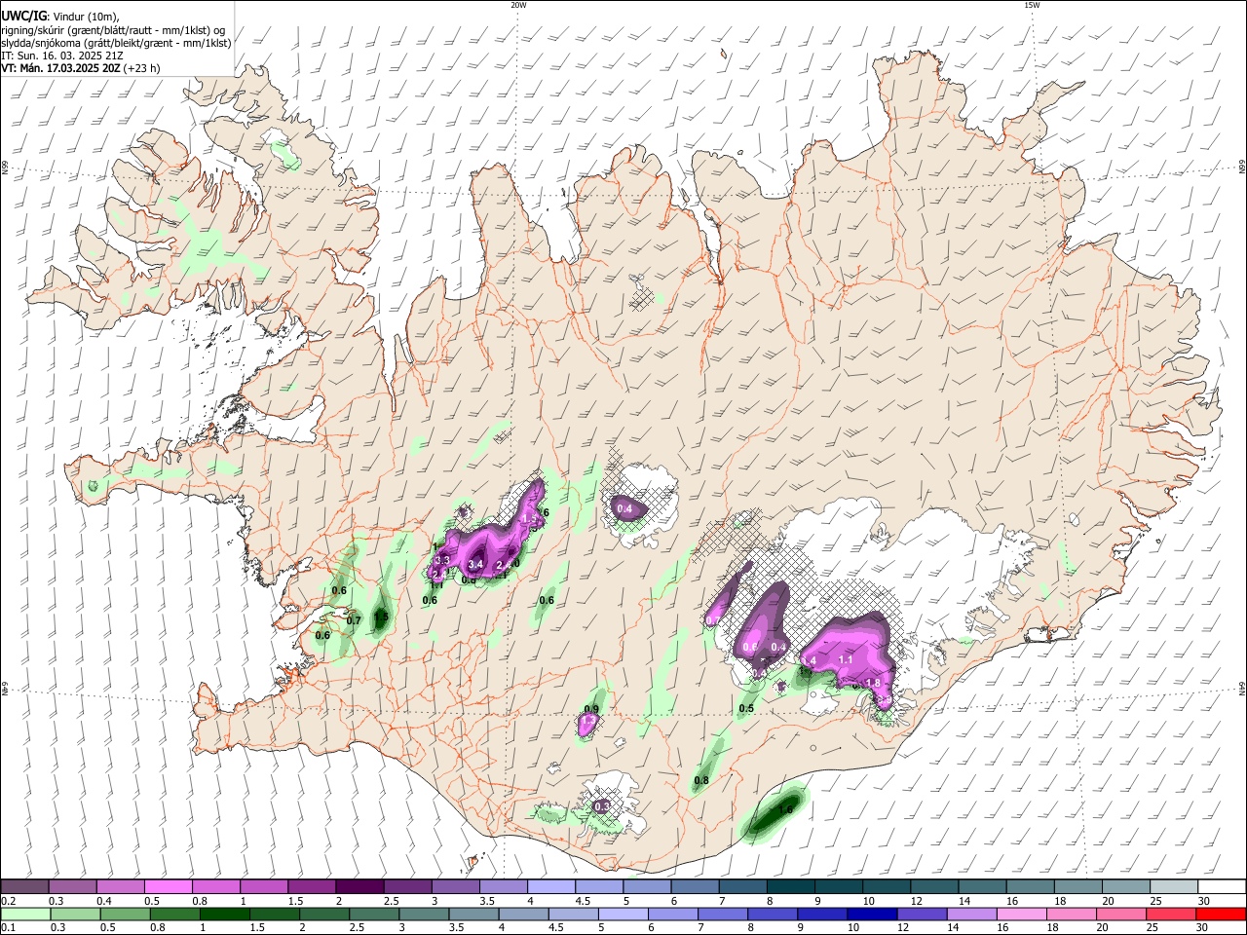
Task: Click the '1.8' precipitation value on the map
Action: (873, 683)
